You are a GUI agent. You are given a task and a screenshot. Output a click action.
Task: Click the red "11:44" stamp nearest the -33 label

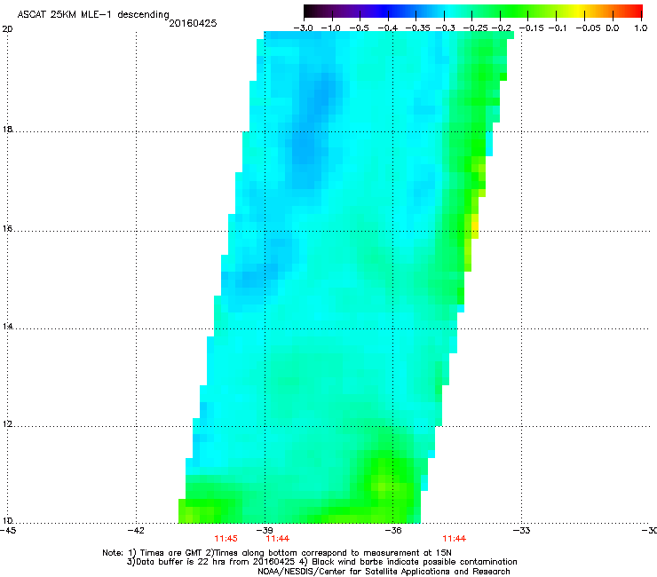[x=455, y=539]
